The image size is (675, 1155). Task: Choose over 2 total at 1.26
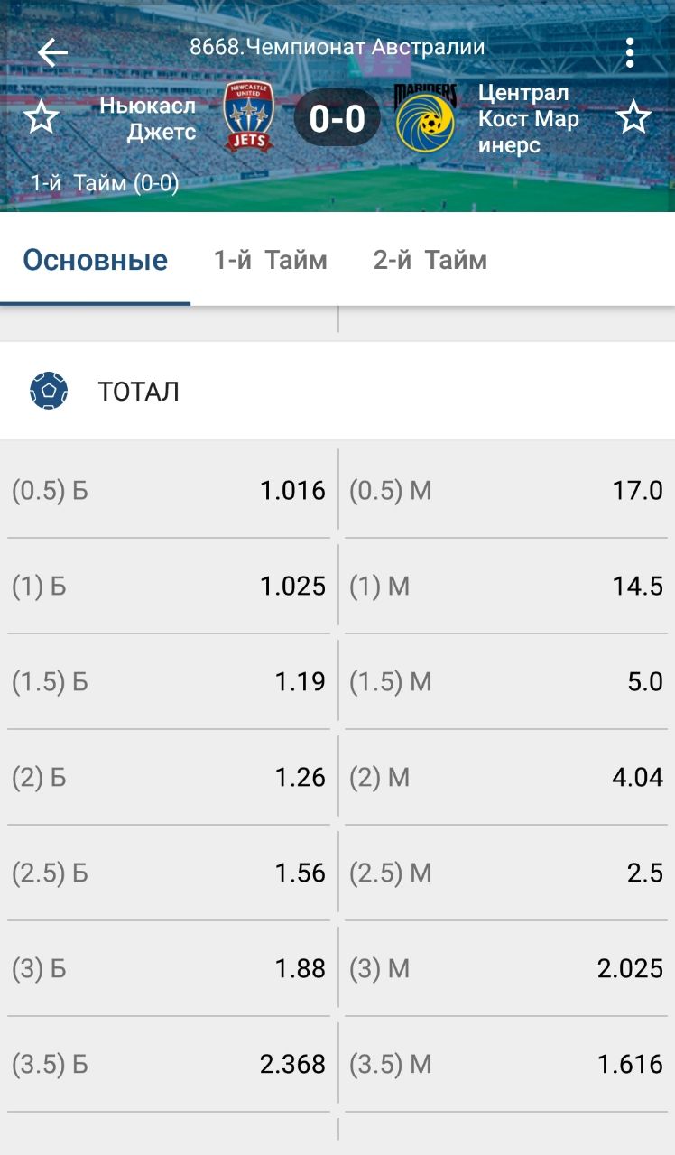click(170, 778)
